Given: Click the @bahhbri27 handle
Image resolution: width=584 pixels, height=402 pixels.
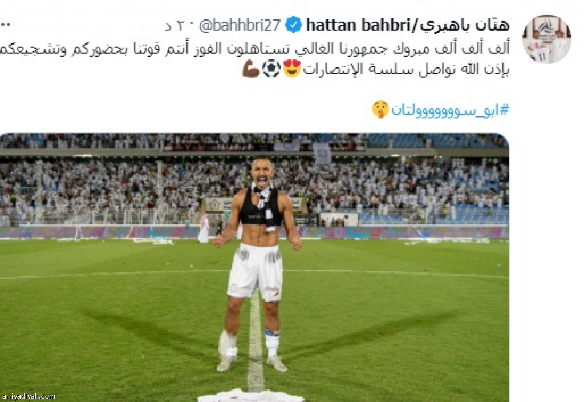Looking at the screenshot, I should [240, 25].
